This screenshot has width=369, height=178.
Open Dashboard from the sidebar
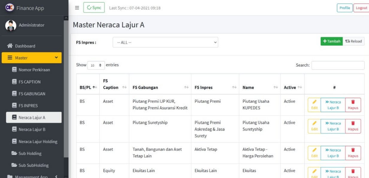point(25,46)
